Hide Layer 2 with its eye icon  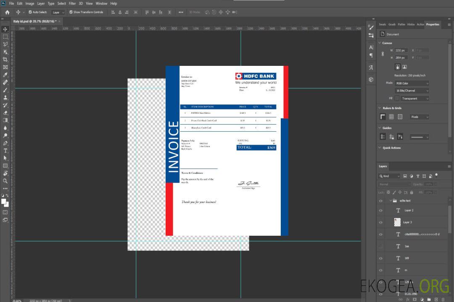tap(381, 211)
